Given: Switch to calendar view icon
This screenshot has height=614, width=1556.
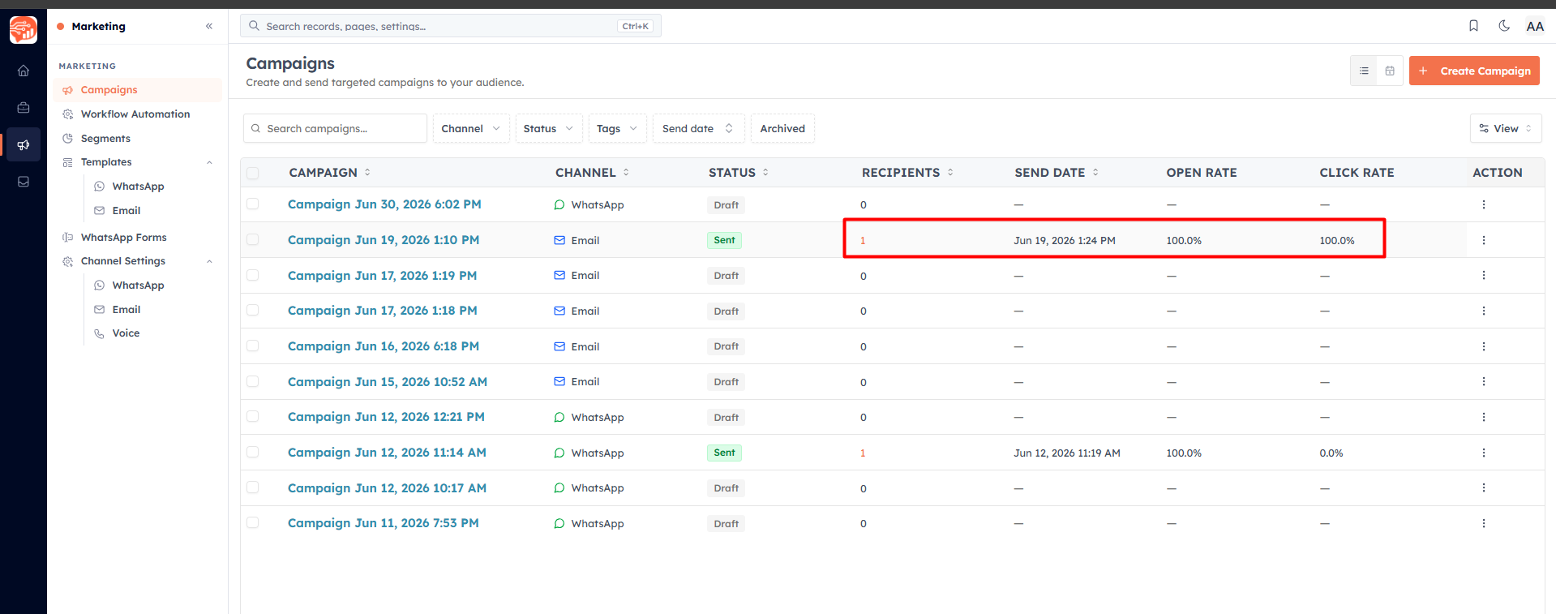Looking at the screenshot, I should point(1390,71).
